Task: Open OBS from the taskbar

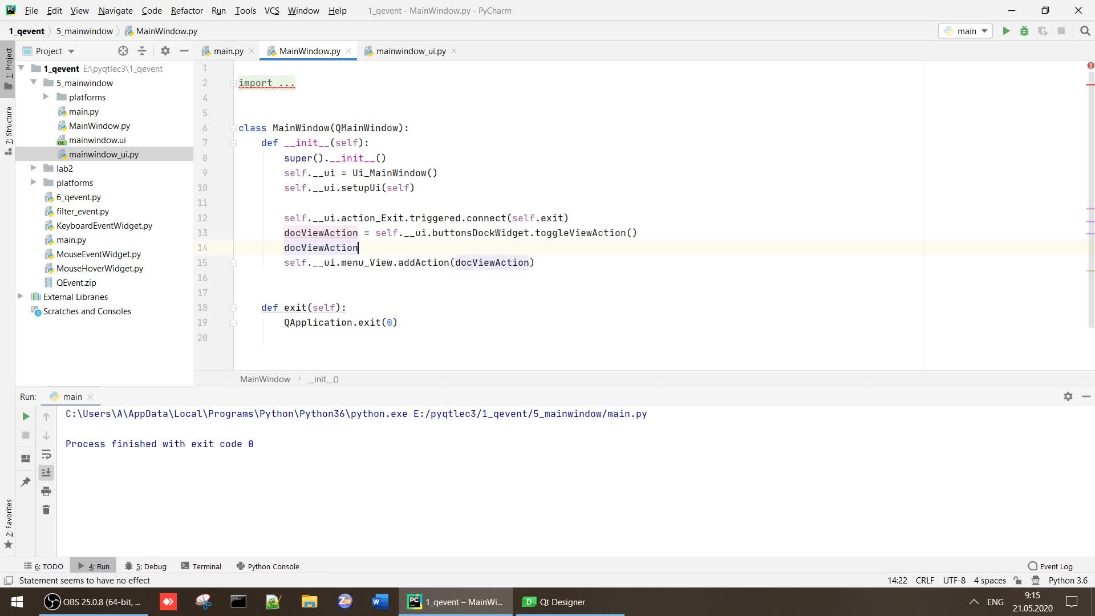Action: [94, 602]
